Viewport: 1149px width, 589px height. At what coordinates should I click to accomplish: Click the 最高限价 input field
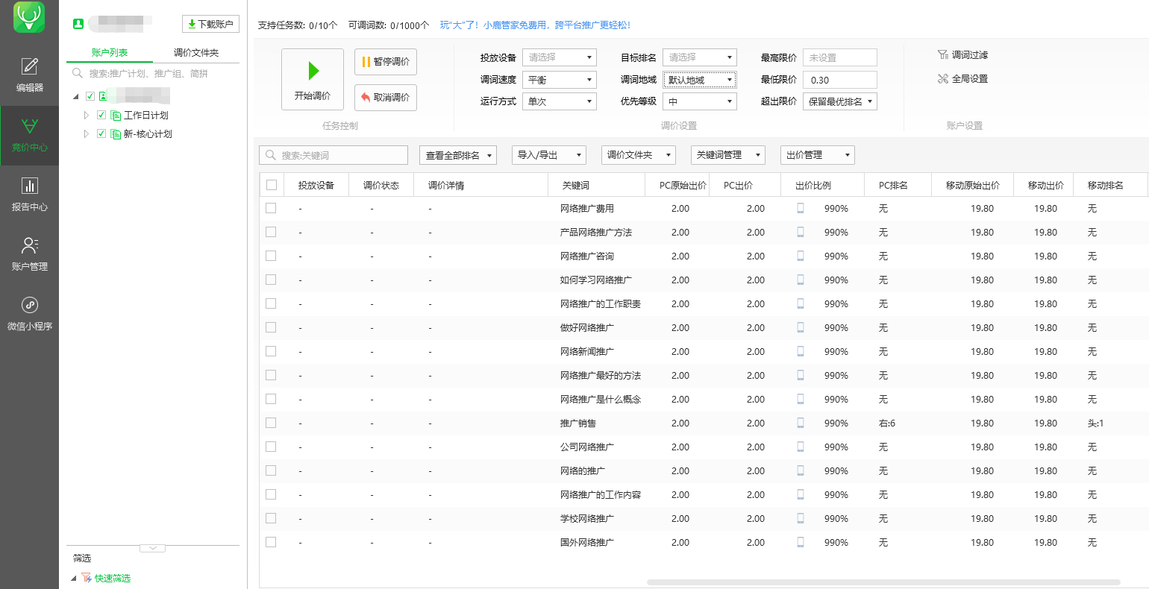coord(840,57)
